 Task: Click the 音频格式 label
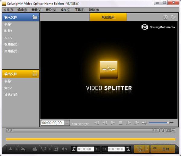click(11, 51)
